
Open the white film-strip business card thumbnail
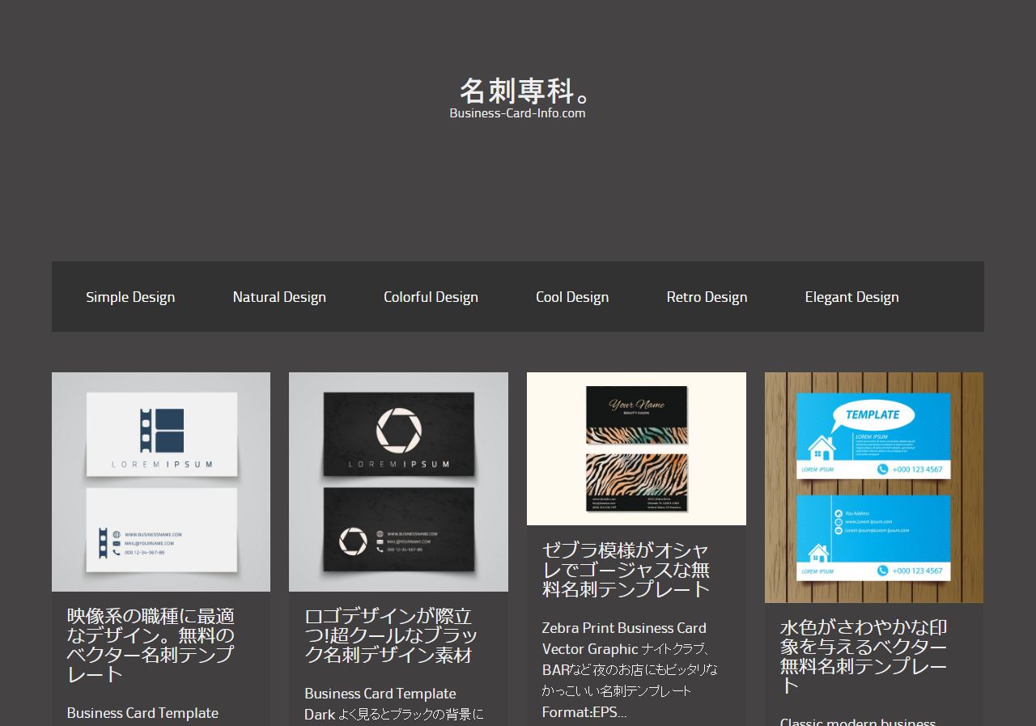[x=161, y=482]
